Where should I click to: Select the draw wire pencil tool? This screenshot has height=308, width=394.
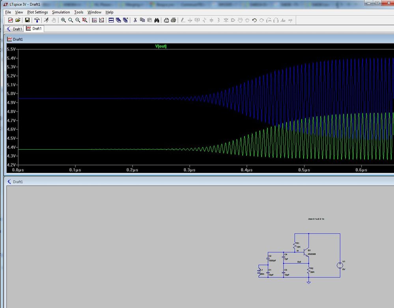point(183,20)
